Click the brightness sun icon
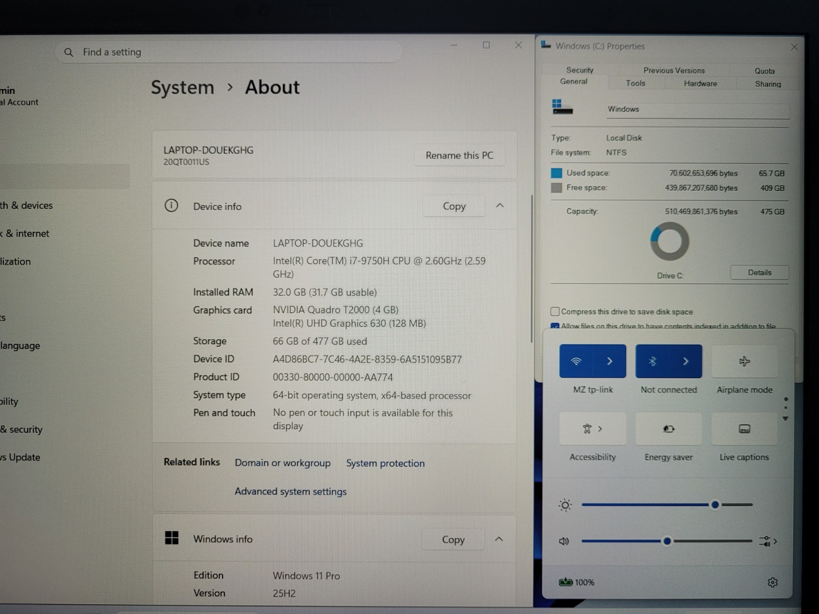The width and height of the screenshot is (819, 614). pyautogui.click(x=565, y=505)
